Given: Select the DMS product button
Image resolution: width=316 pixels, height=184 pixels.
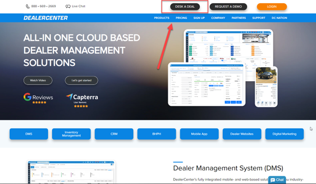Looking at the screenshot, I should 29,134.
